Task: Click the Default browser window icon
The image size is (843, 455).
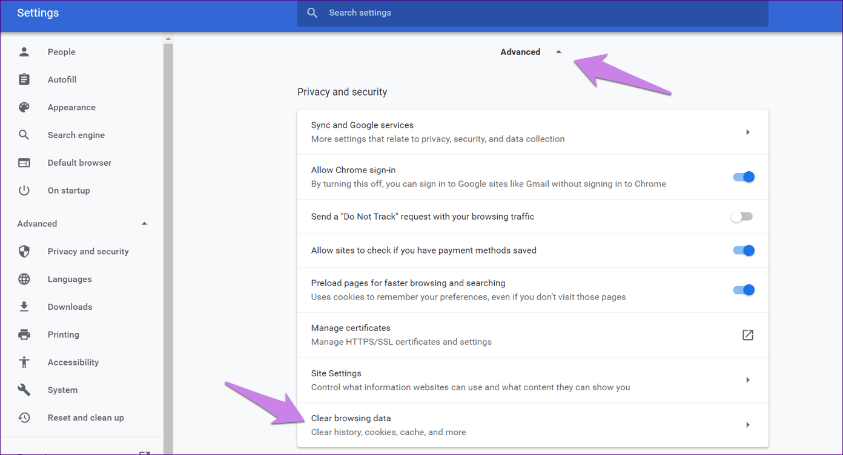Action: (24, 163)
